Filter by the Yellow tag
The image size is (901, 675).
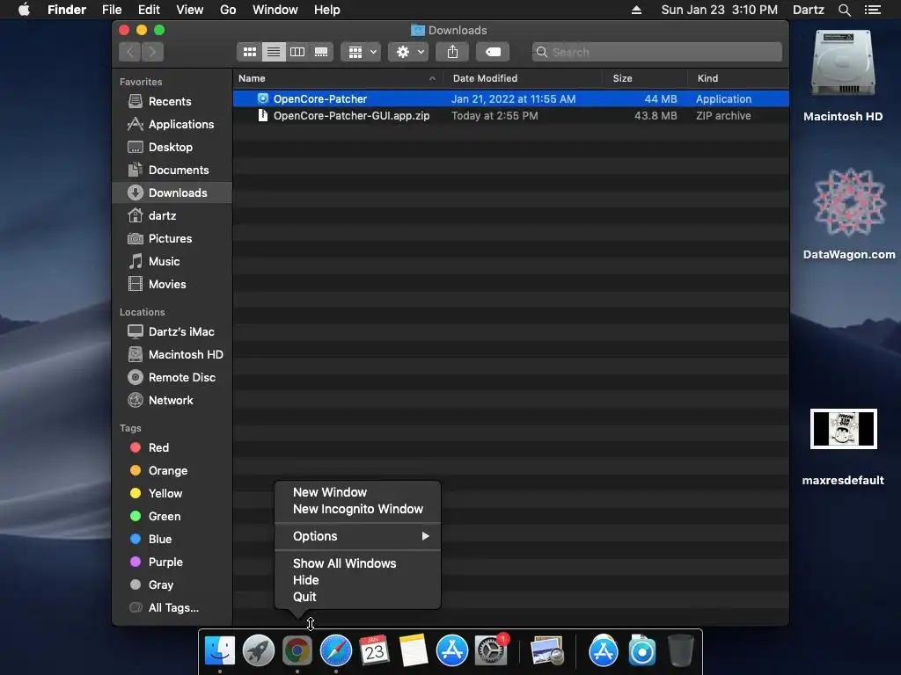tap(165, 494)
